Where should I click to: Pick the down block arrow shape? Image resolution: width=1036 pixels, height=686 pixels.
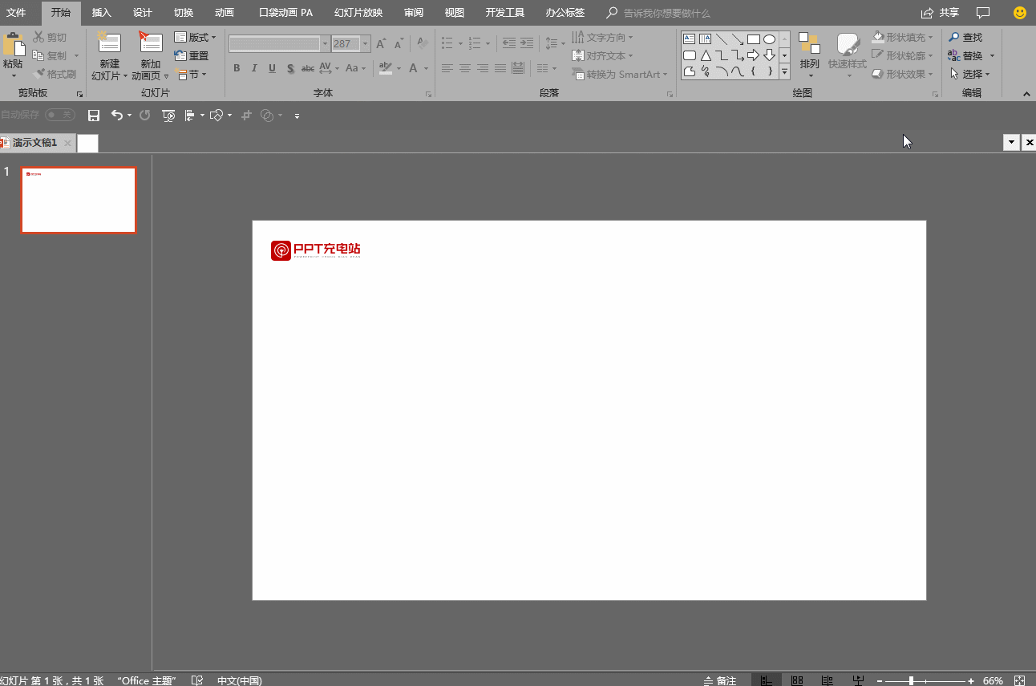(769, 55)
